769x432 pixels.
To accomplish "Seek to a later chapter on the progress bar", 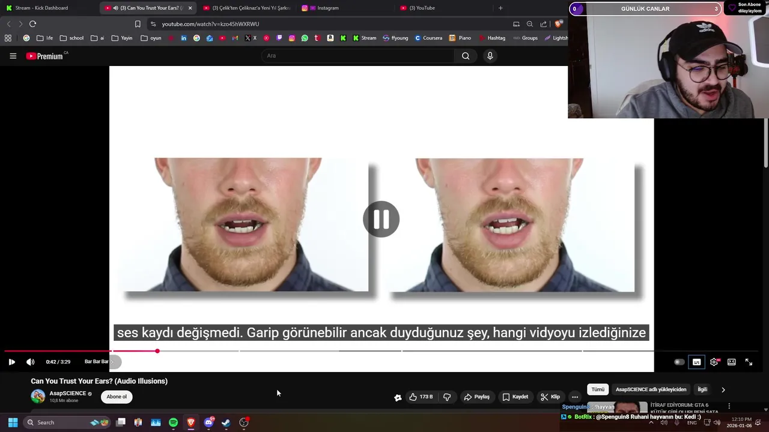I will [x=491, y=351].
